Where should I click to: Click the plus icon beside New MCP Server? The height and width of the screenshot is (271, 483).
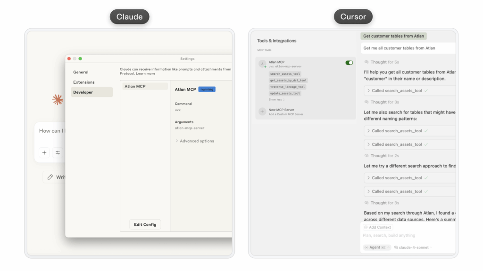tap(262, 112)
